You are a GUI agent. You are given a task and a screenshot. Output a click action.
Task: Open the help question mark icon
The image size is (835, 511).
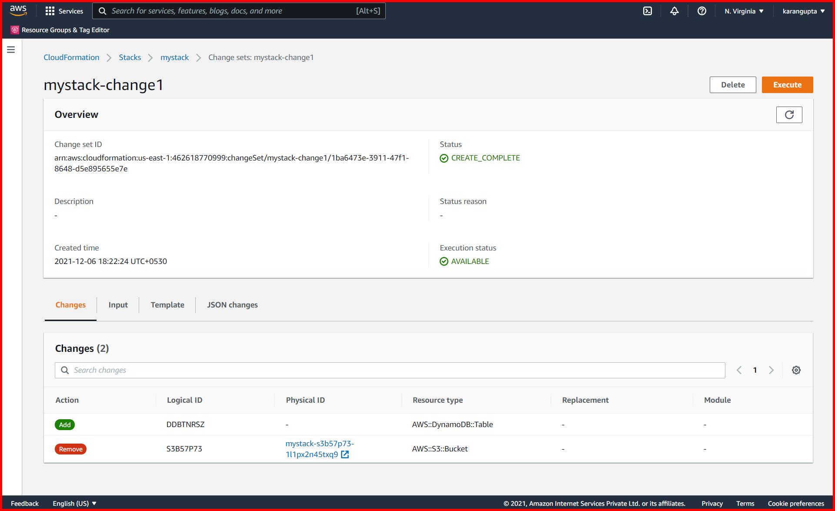701,11
